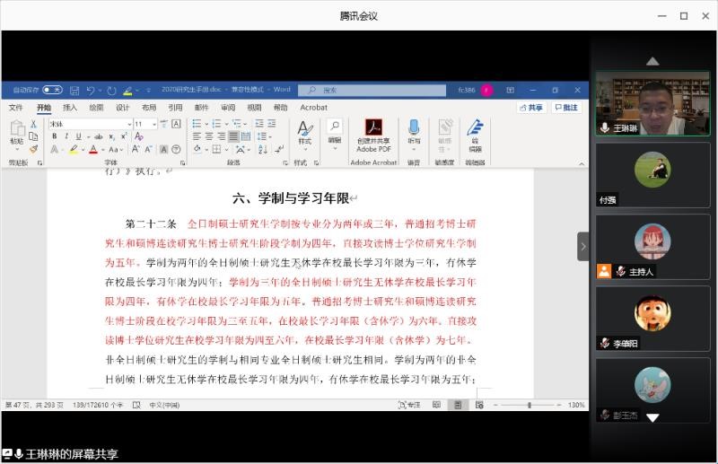Open the font size dropdown
Screen dimensions: 718x464
tap(153, 124)
